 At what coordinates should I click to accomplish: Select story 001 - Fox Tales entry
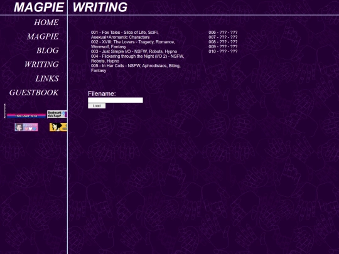pyautogui.click(x=125, y=34)
